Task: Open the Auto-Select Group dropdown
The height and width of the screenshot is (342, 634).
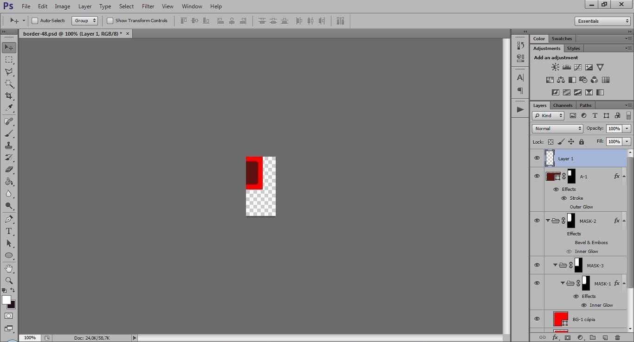Action: [x=85, y=21]
